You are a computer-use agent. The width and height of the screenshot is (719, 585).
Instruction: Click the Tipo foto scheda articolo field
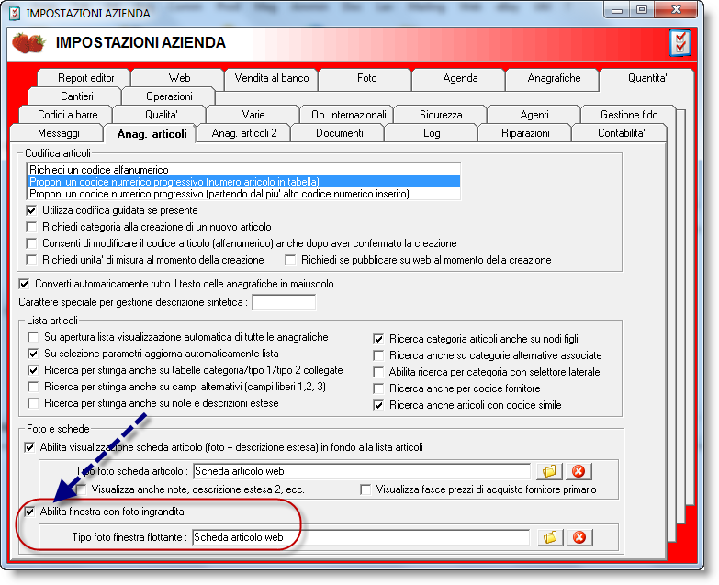click(x=361, y=471)
